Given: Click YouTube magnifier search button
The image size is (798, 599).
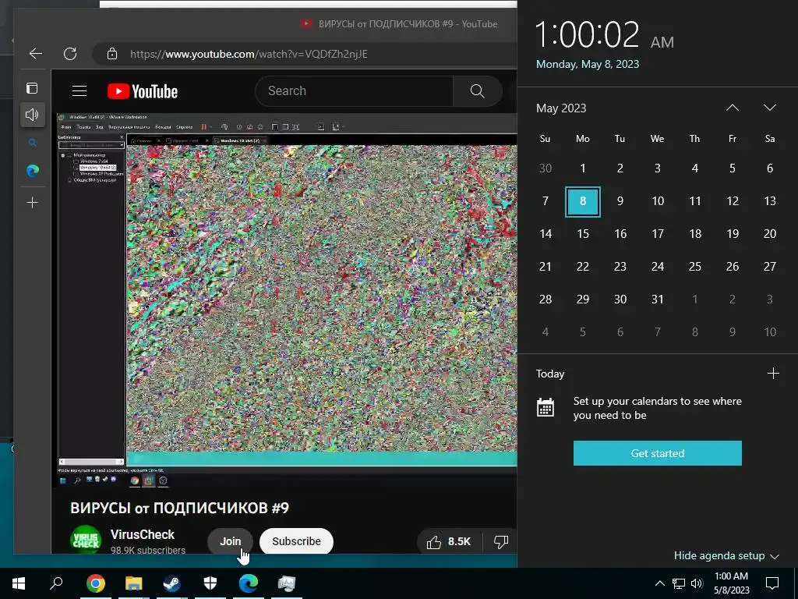Looking at the screenshot, I should 478,91.
